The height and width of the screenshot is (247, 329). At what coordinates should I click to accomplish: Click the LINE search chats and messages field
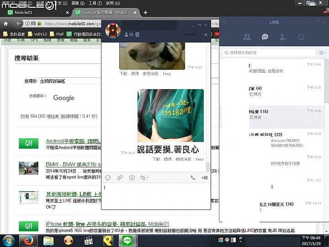[269, 53]
